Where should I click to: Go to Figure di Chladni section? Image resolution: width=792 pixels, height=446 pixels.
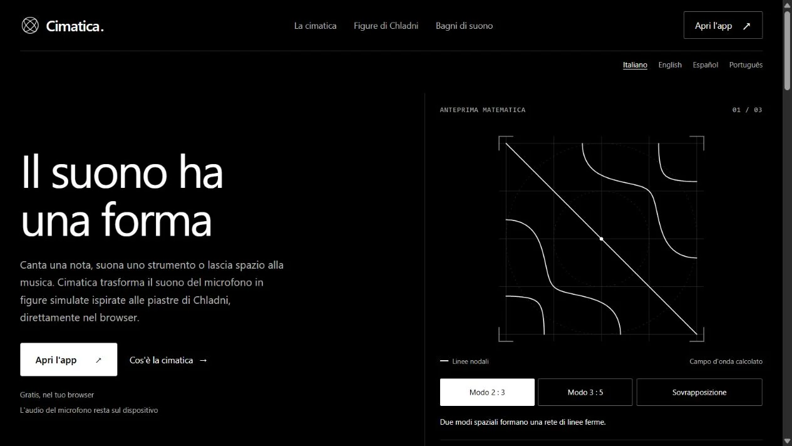386,26
